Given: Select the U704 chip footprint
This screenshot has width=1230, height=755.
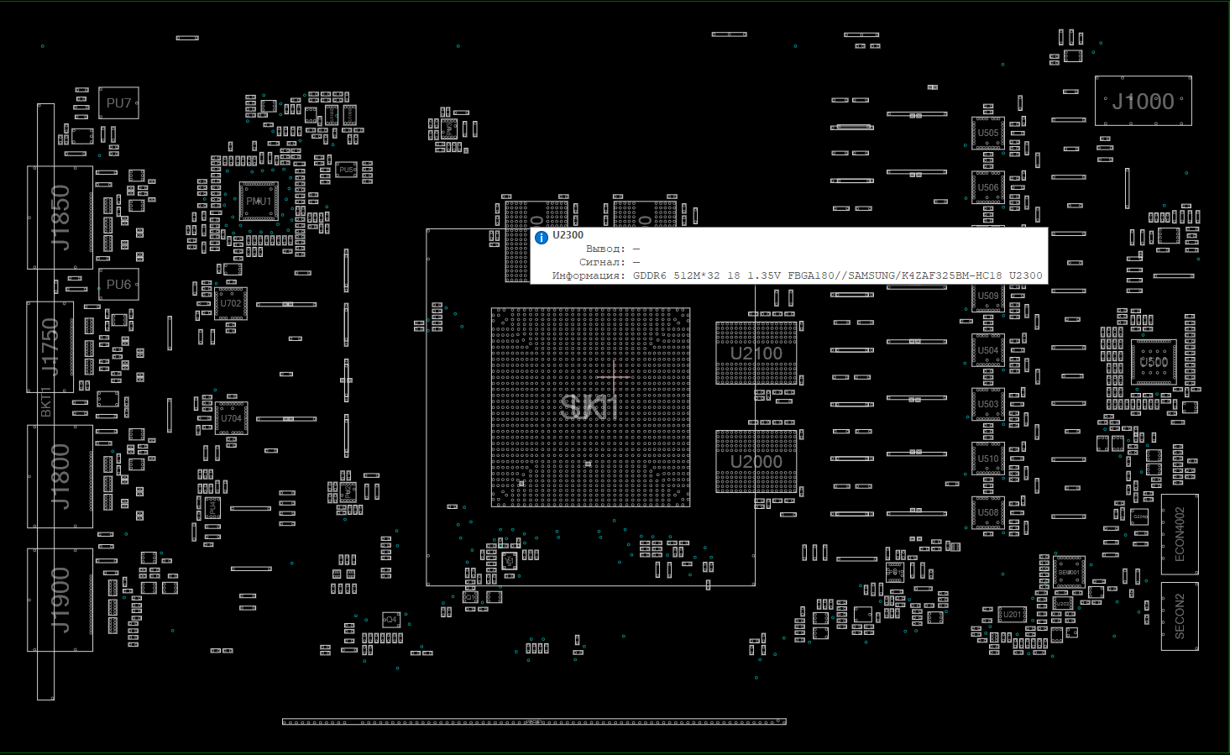Looking at the screenshot, I should point(231,418).
